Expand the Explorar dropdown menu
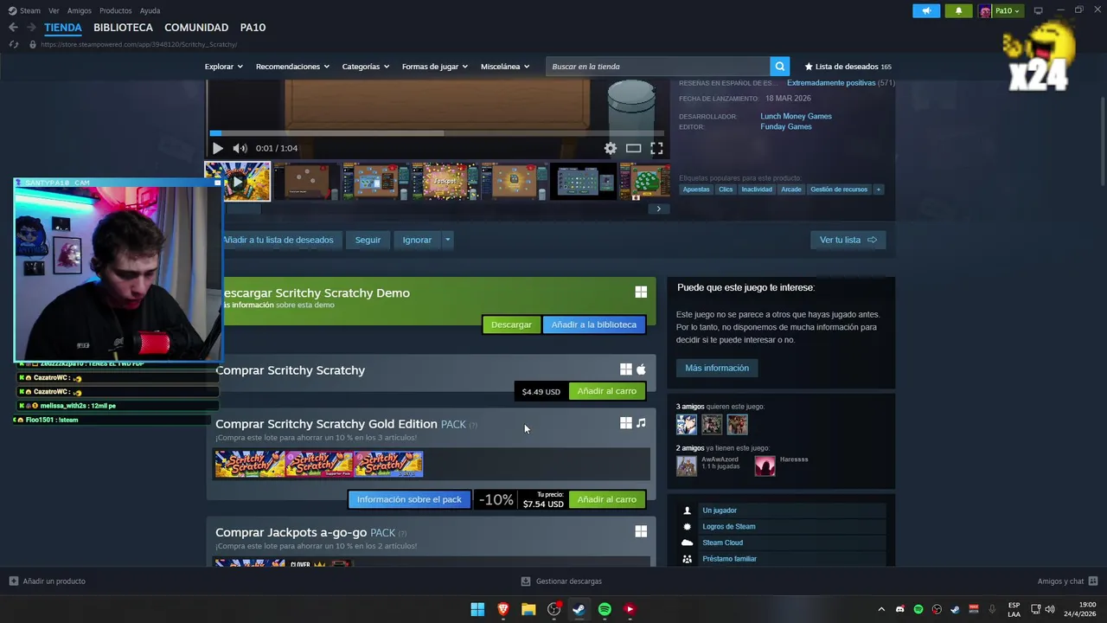 (x=223, y=67)
